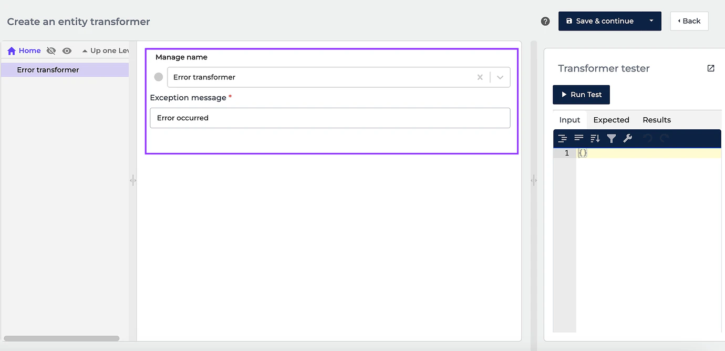Compact JSON with the lines icon

click(578, 139)
